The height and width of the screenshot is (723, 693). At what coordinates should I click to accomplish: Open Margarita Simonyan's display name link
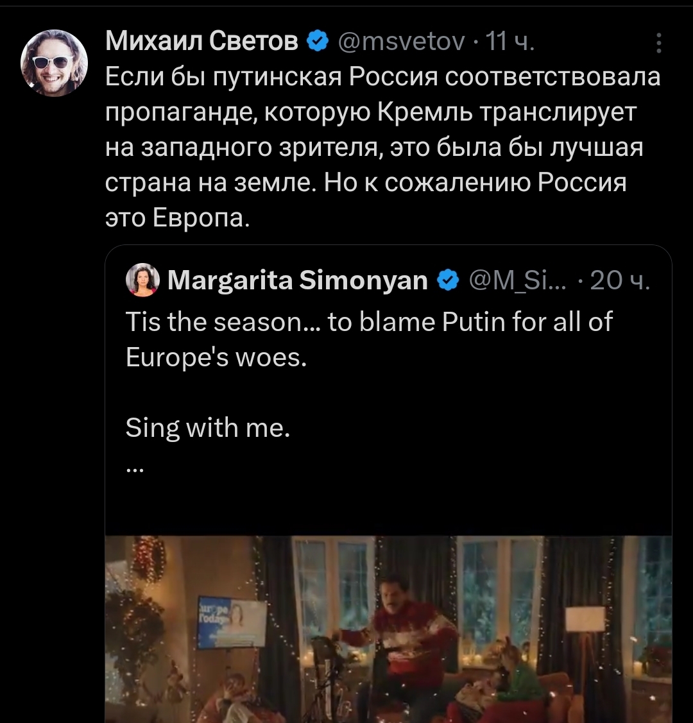click(x=297, y=280)
